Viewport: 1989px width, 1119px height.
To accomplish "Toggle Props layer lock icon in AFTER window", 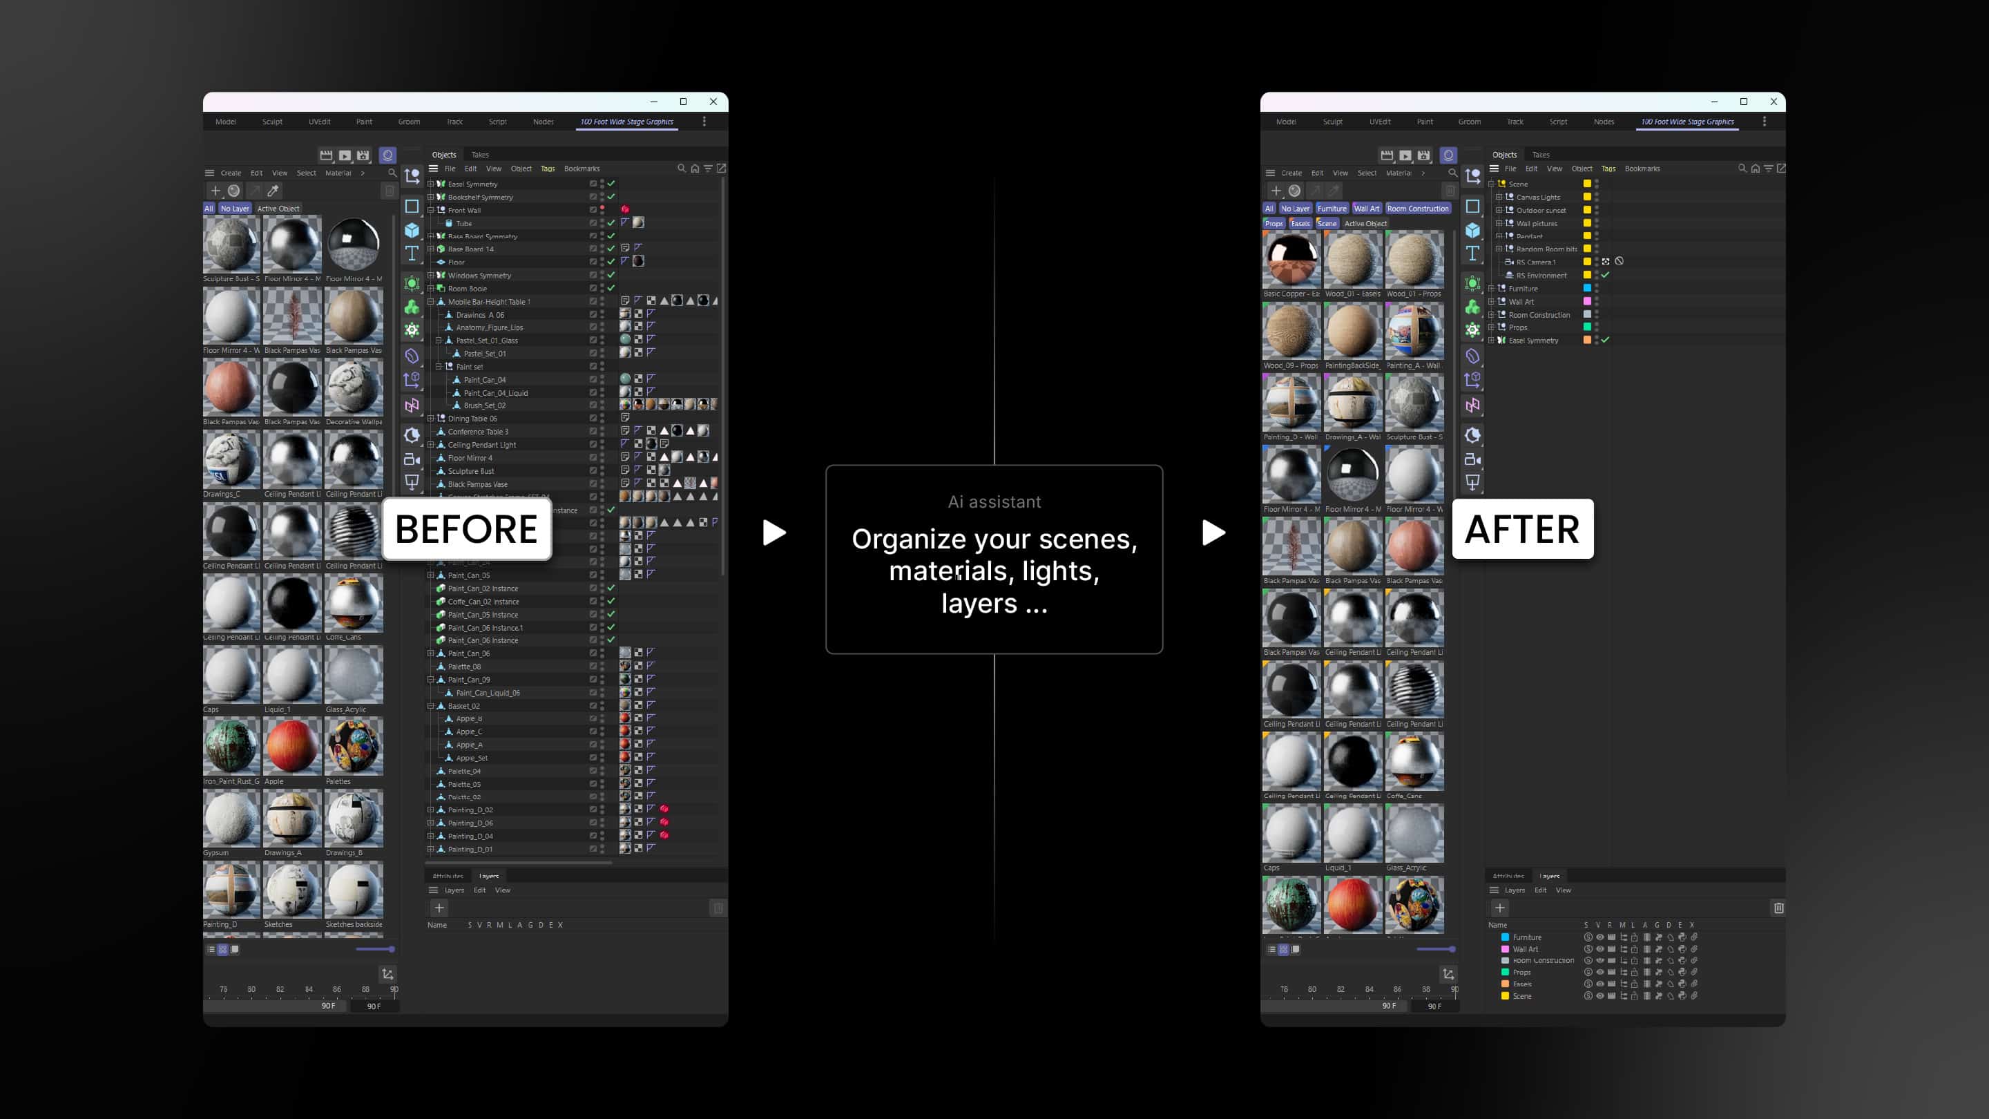I will [x=1635, y=973].
